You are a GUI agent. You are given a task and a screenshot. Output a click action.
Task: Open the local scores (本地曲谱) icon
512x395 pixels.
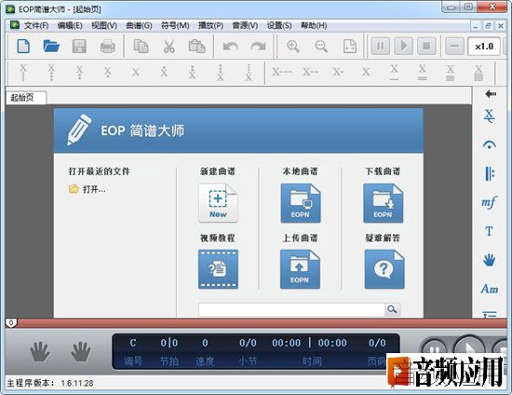(301, 203)
